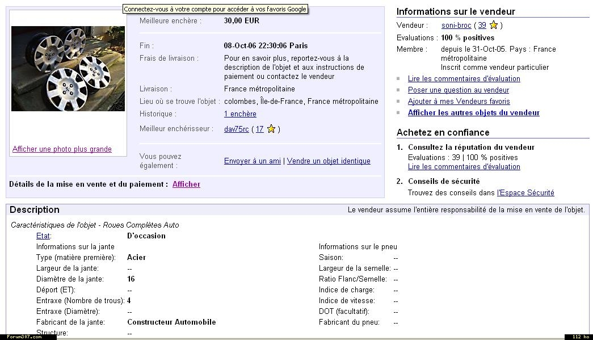Click 'Vendre un objet identique'
593x340 pixels.
click(x=329, y=161)
